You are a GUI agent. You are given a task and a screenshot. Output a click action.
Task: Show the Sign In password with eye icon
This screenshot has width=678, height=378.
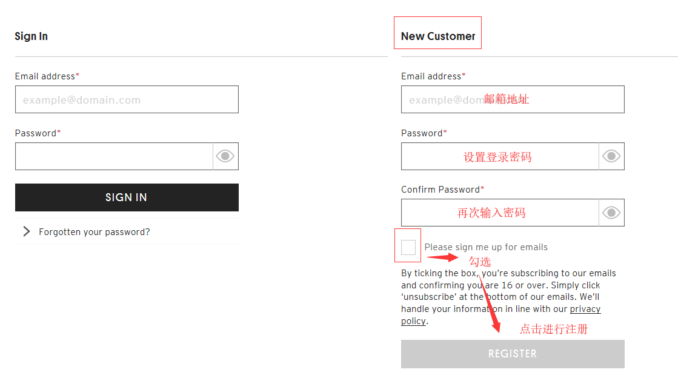pos(225,156)
